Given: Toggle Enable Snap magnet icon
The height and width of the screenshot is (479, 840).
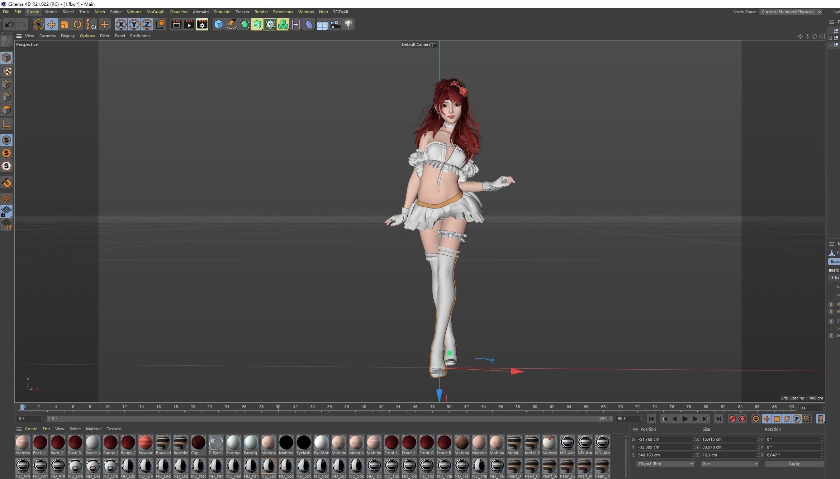Looking at the screenshot, I should [6, 183].
